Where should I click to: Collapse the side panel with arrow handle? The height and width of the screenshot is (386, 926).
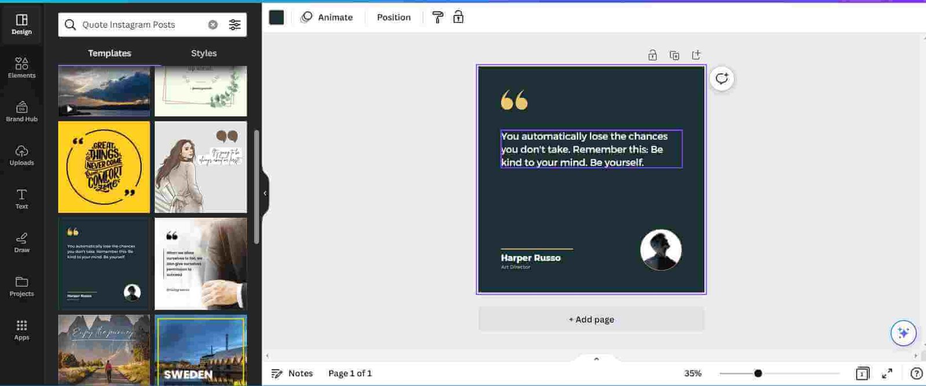click(264, 193)
